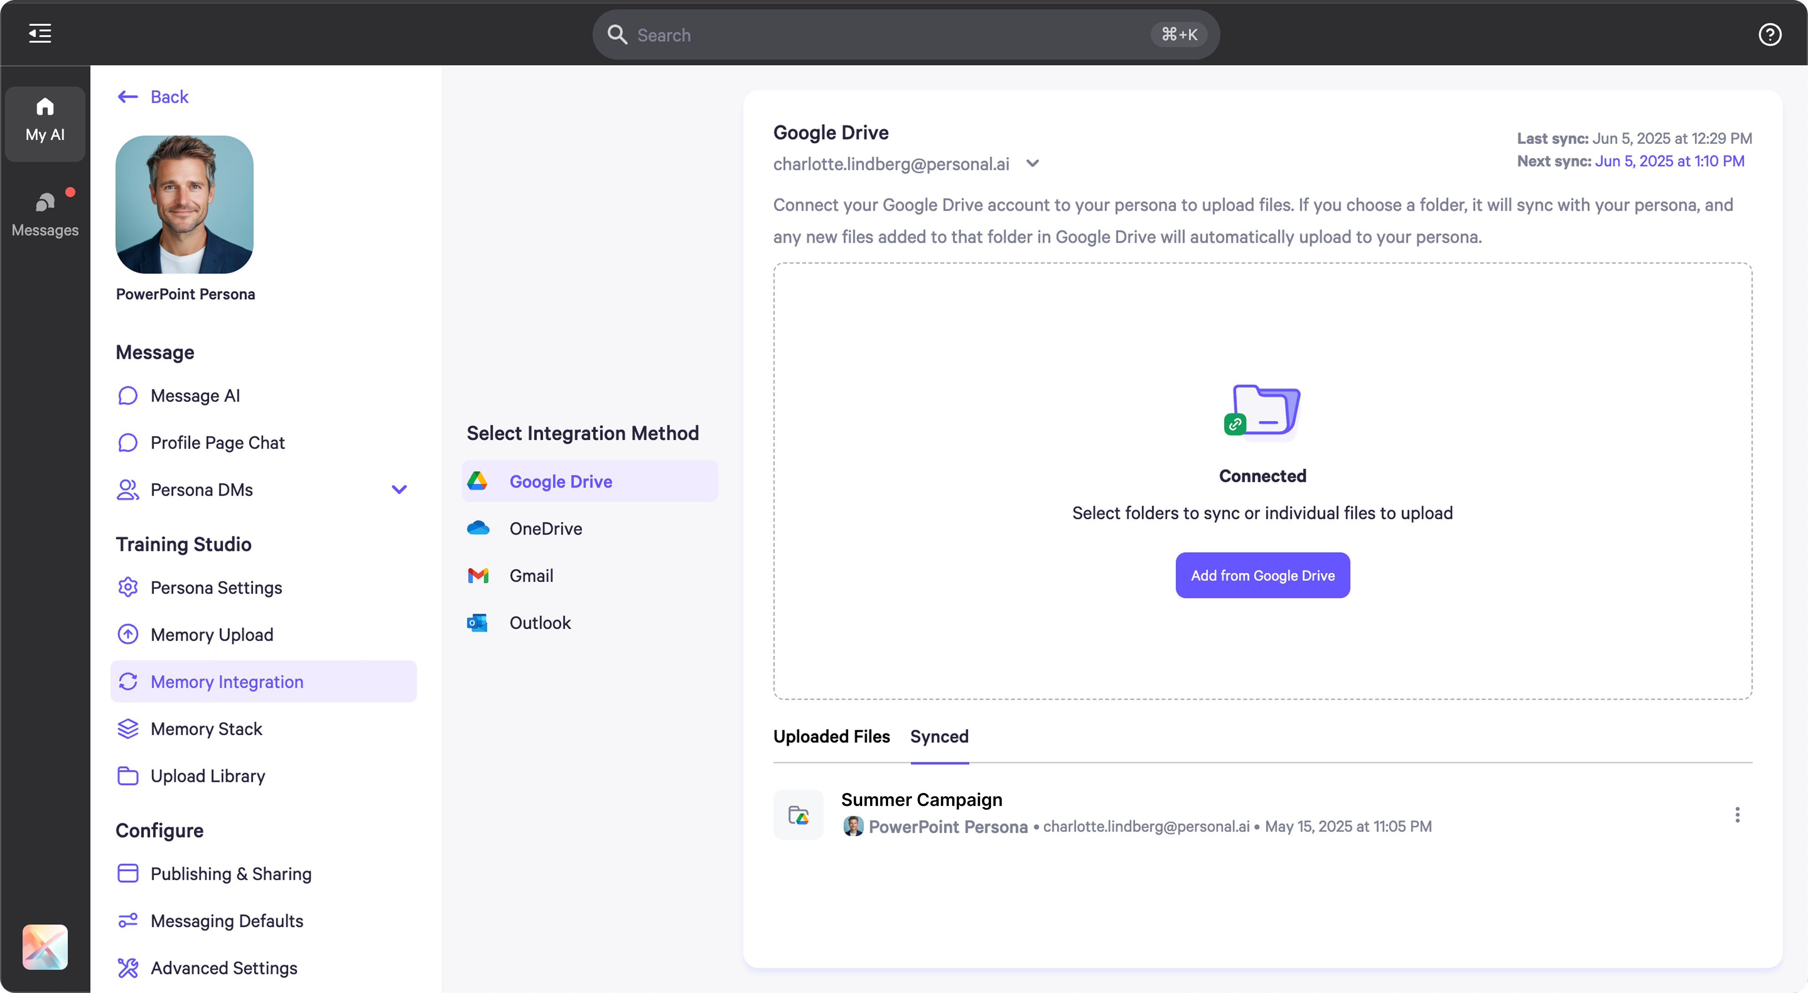This screenshot has height=993, width=1808.
Task: Switch to the Synced tab
Action: (940, 736)
